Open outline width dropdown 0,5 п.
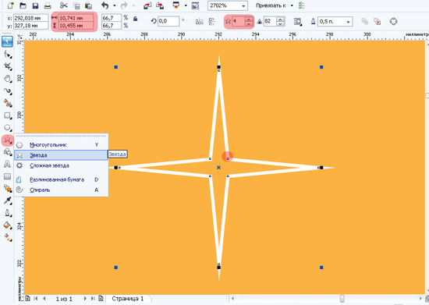This screenshot has width=429, height=305. [349, 22]
